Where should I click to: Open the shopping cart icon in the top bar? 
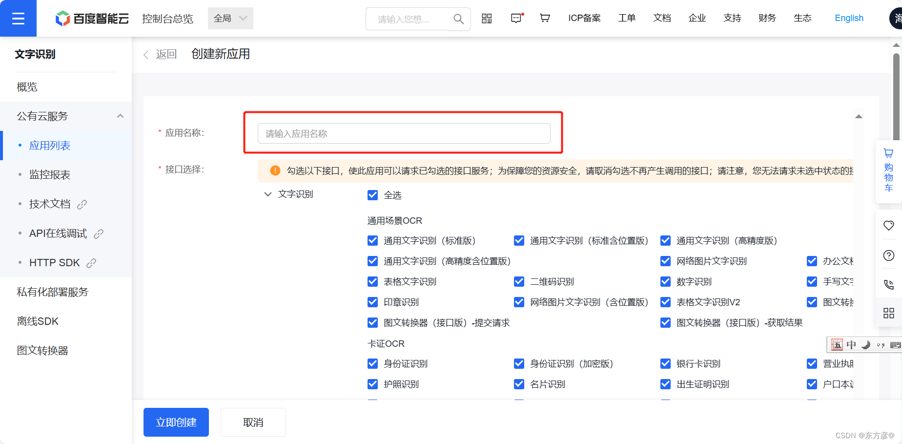tap(545, 18)
